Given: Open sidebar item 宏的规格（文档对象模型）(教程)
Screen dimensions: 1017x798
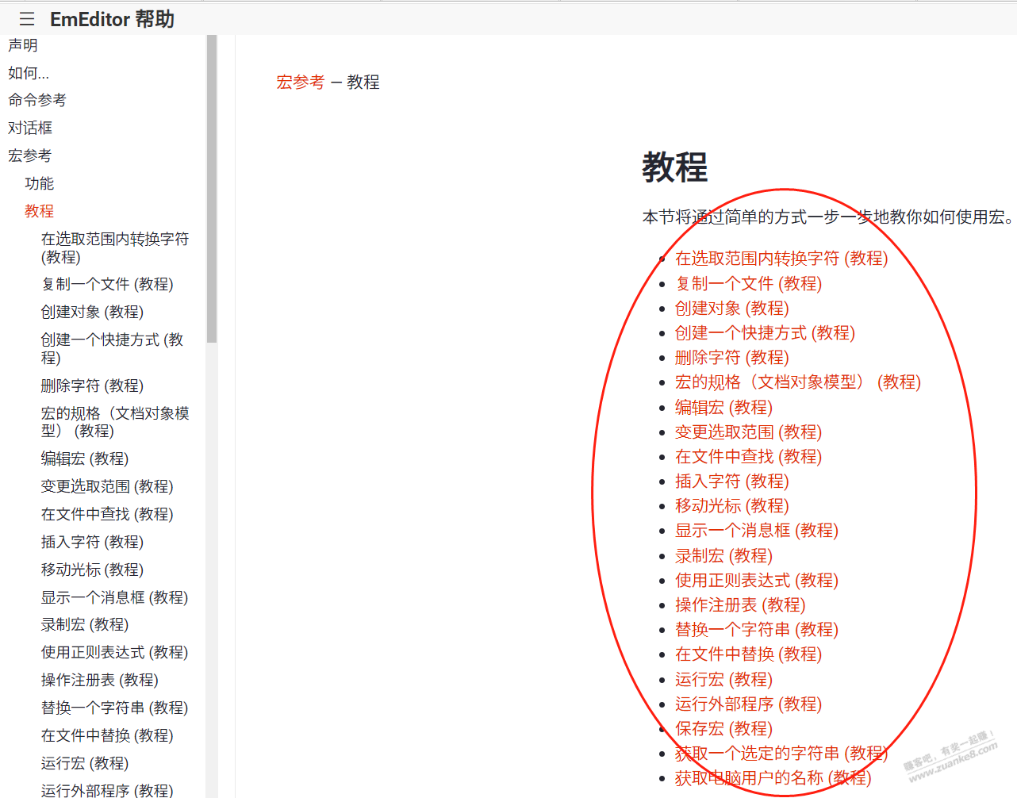Looking at the screenshot, I should click(x=115, y=422).
